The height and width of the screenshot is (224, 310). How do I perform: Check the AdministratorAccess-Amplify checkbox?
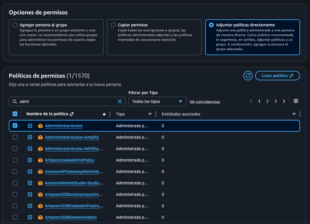(x=15, y=137)
